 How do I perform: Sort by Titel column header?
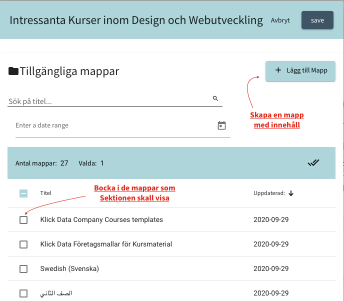coord(46,193)
